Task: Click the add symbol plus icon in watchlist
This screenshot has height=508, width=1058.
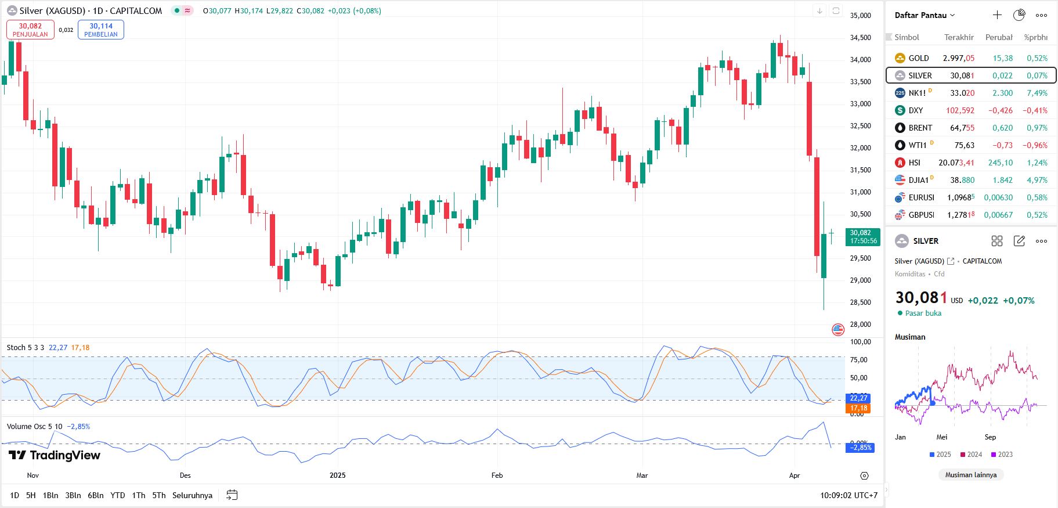Action: click(x=997, y=15)
